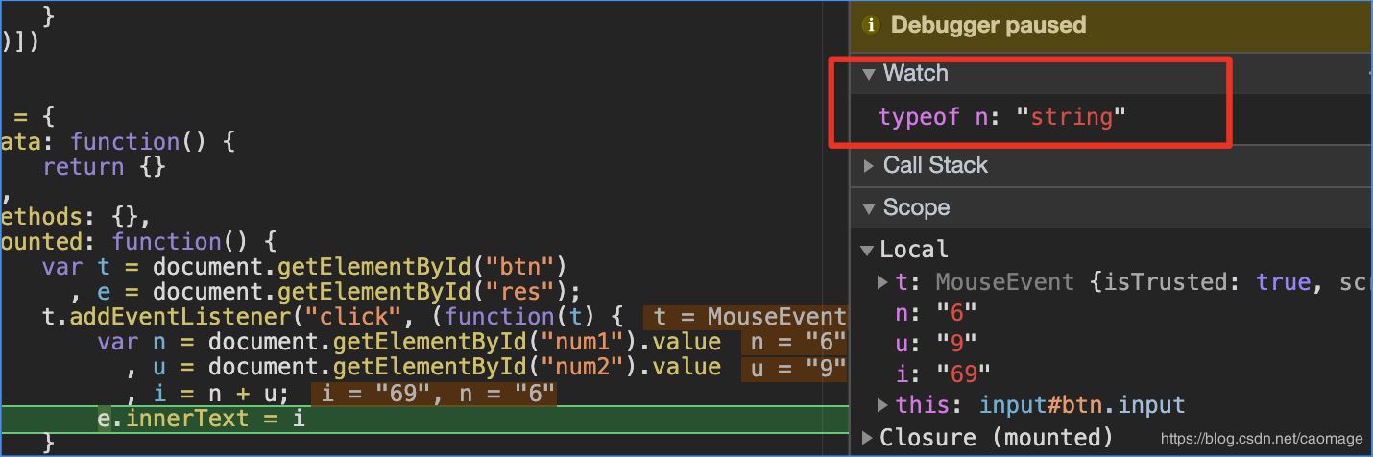The width and height of the screenshot is (1373, 457).
Task: Collapse the Scope section
Action: point(869,208)
